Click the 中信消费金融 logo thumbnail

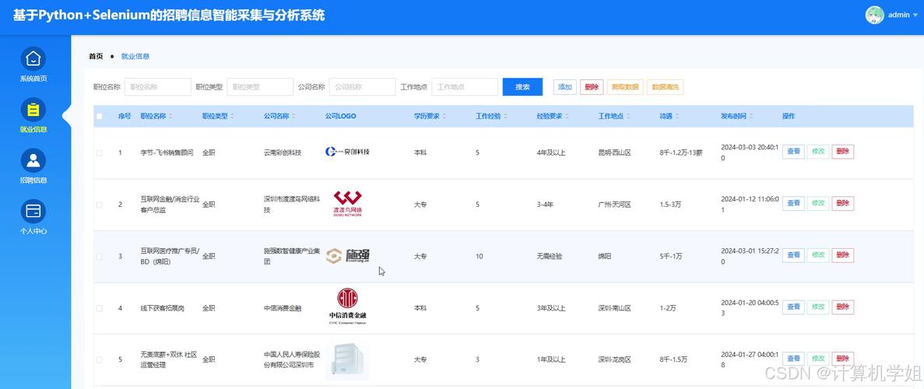[348, 307]
